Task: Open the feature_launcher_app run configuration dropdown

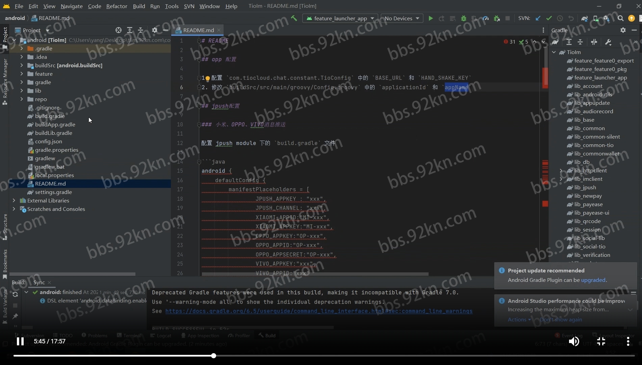Action: (340, 18)
